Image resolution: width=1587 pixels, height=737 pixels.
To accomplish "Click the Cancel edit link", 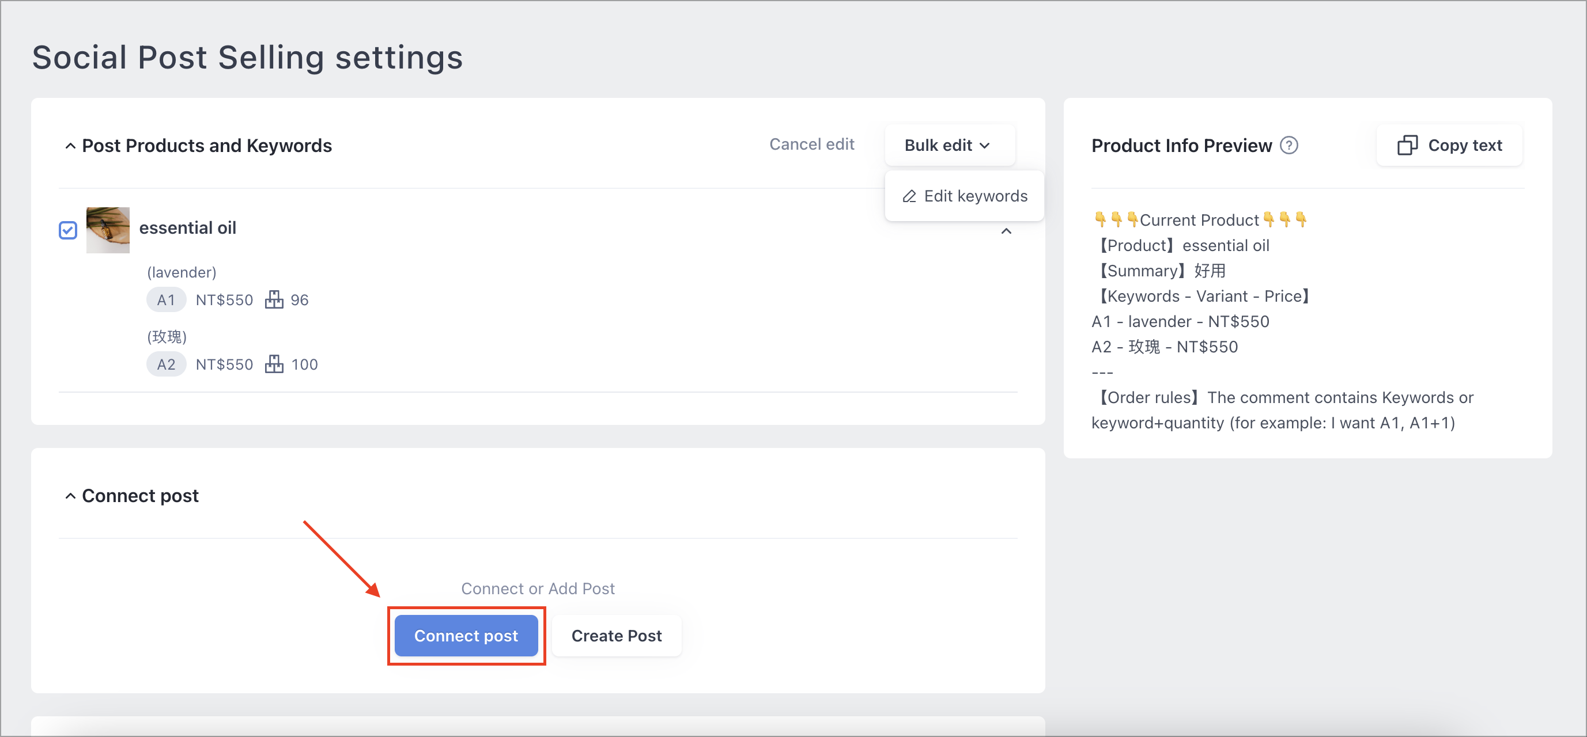I will pos(811,144).
